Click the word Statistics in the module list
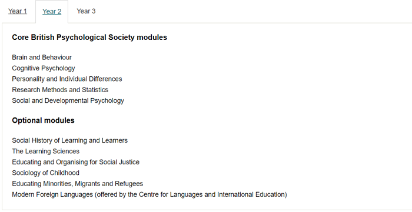Viewport: 412px width, 212px height. 95,90
